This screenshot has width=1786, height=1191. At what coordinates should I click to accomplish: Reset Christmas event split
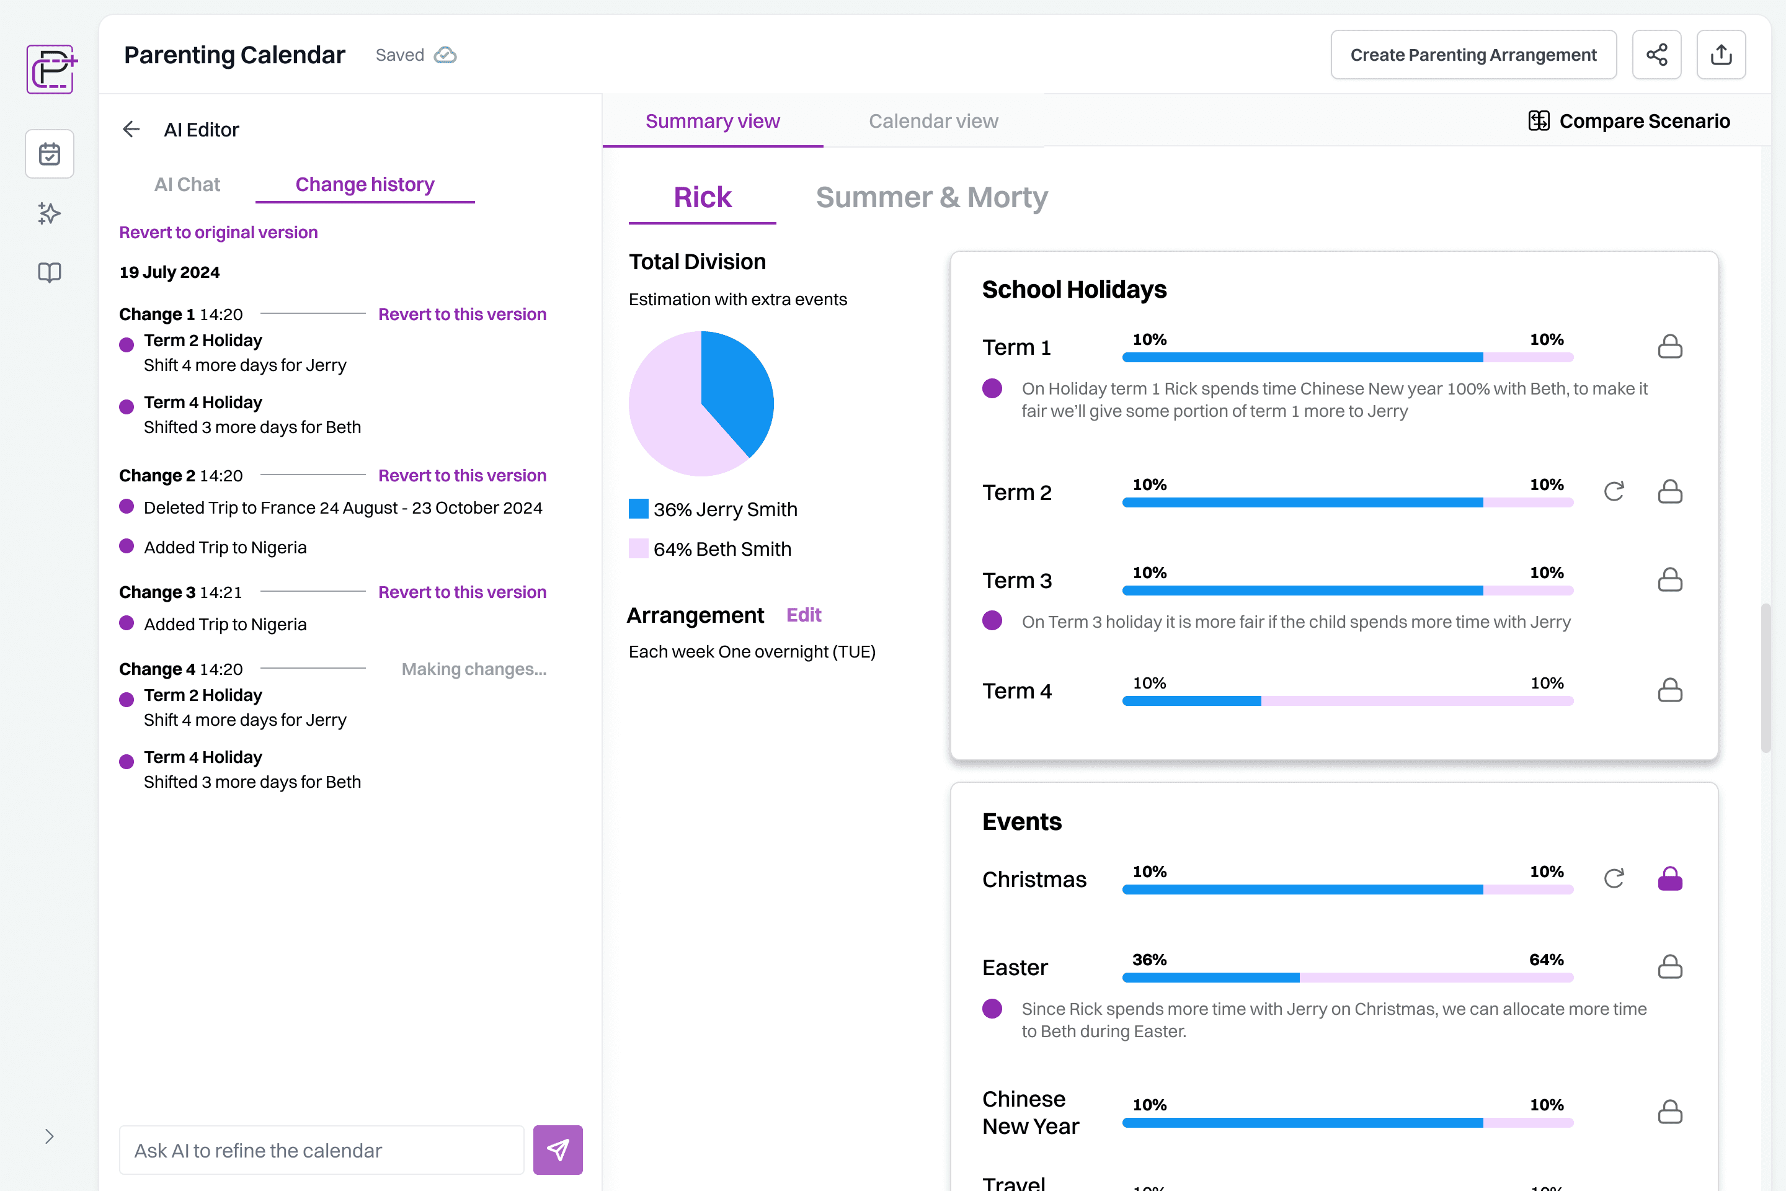click(1614, 879)
